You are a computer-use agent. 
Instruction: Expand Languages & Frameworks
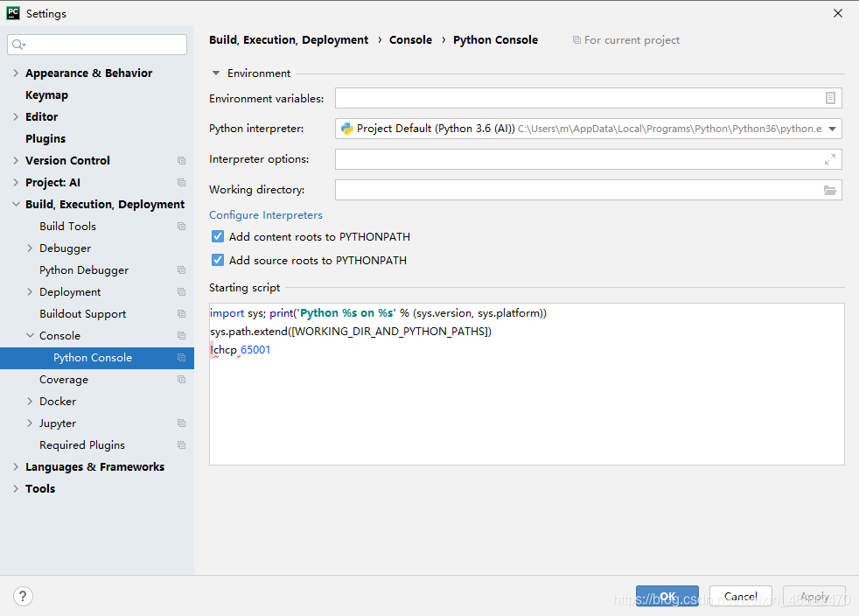coord(16,467)
